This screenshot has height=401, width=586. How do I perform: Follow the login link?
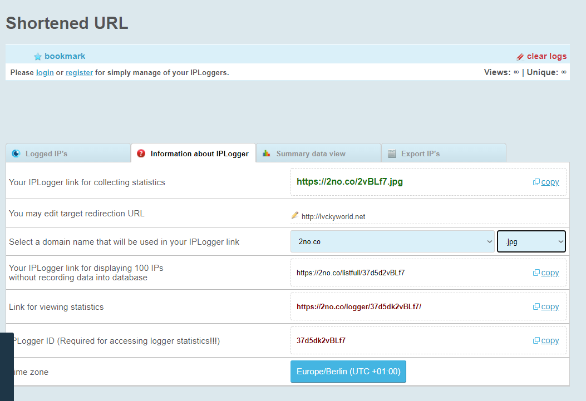coord(45,72)
